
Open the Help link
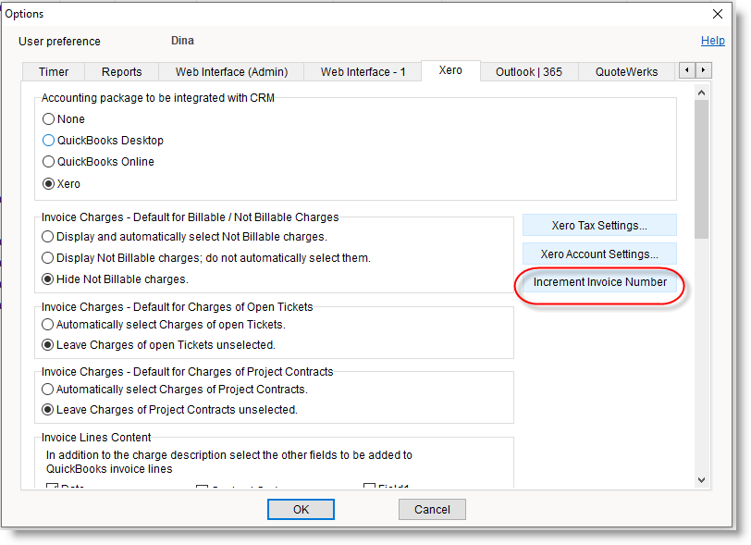(712, 40)
